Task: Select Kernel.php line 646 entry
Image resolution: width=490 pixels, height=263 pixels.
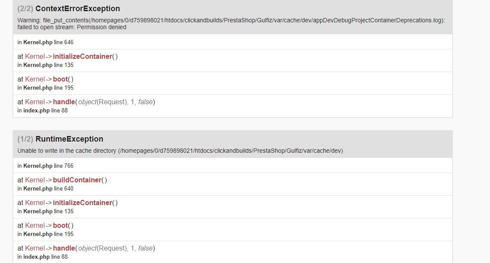Action: click(x=46, y=42)
